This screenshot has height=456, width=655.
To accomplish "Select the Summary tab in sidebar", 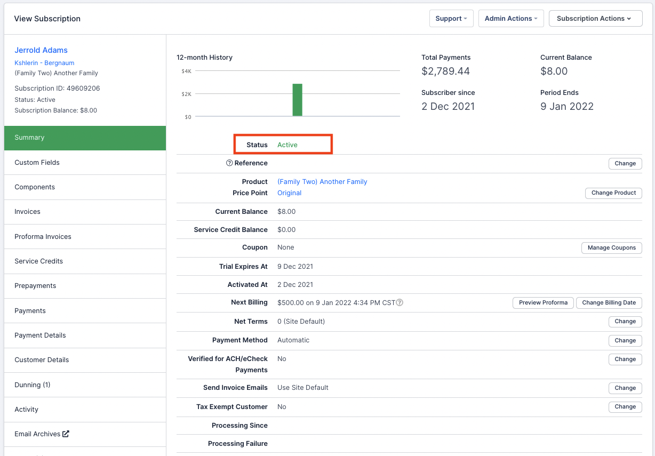I will (85, 138).
